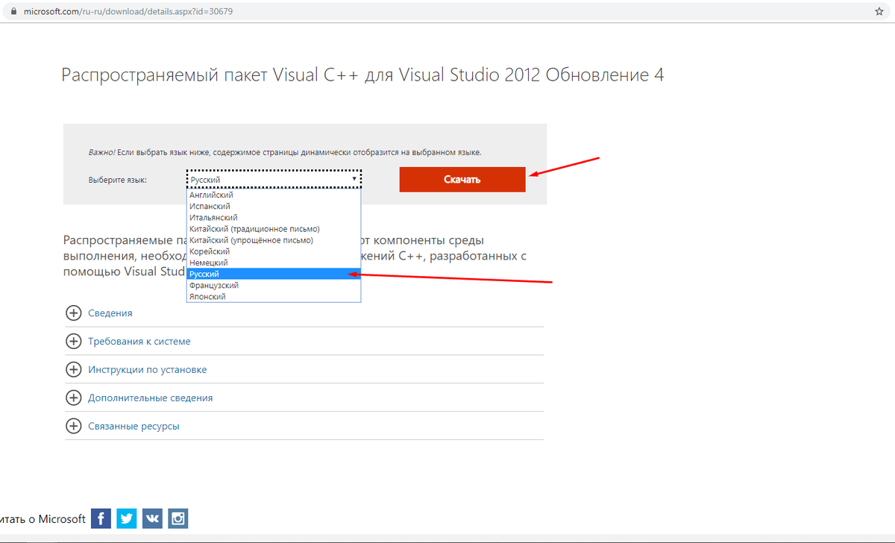Select Китайский (упрощённое письмо) option
895x543 pixels.
[x=274, y=240]
